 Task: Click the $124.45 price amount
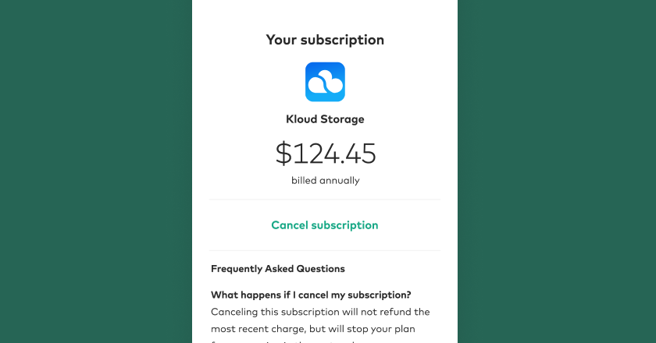(x=325, y=154)
